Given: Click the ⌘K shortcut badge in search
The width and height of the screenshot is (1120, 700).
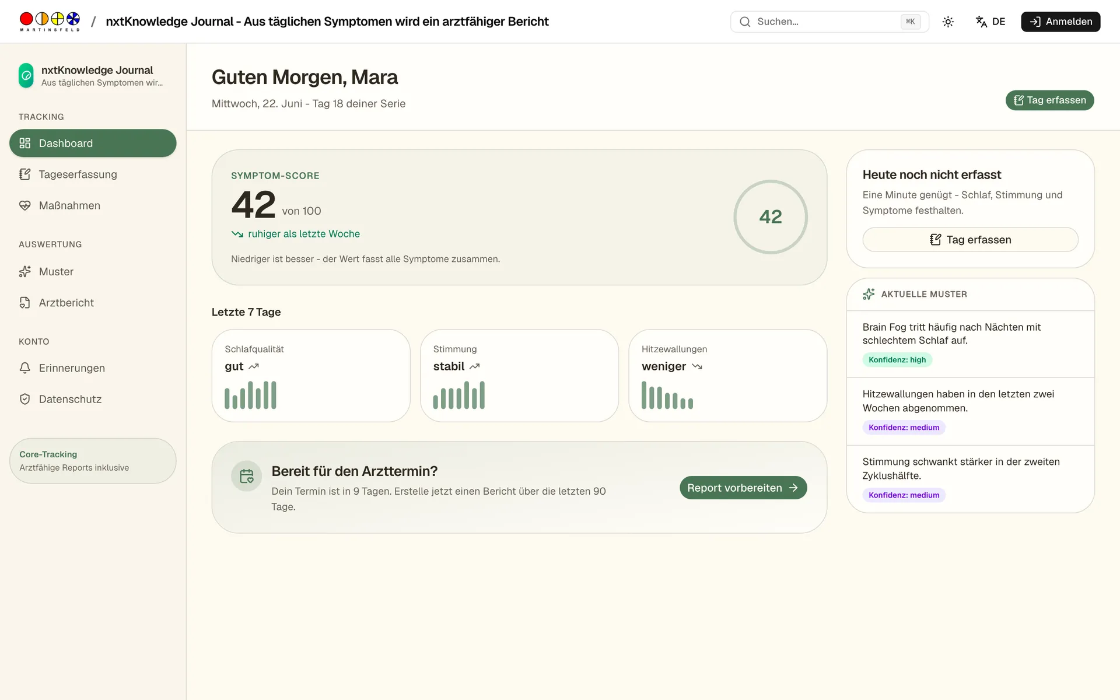Looking at the screenshot, I should (x=910, y=22).
